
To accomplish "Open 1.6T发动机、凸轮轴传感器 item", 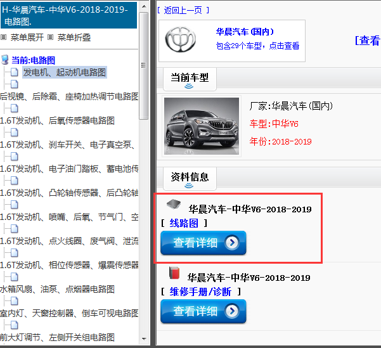I will pos(69,193).
